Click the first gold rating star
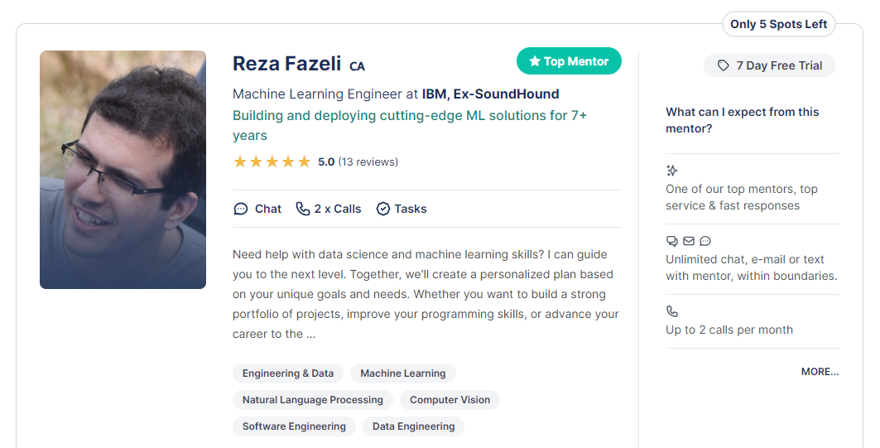Screen dimensions: 880x448 [240, 162]
